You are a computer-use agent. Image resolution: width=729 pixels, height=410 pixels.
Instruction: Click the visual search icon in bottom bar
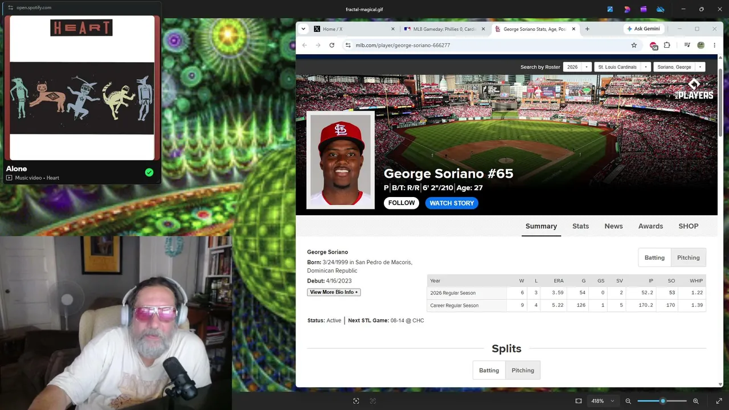point(356,401)
